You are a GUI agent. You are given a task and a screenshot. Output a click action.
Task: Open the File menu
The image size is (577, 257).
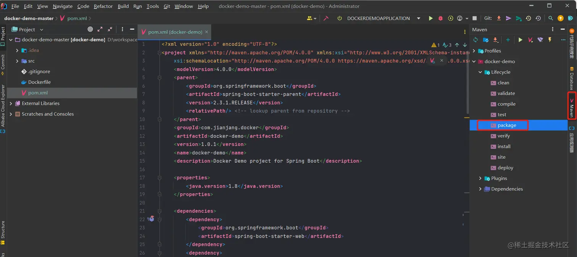[x=15, y=6]
